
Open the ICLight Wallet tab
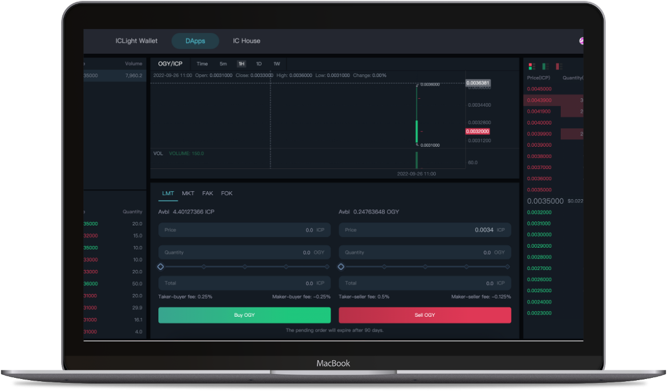136,41
